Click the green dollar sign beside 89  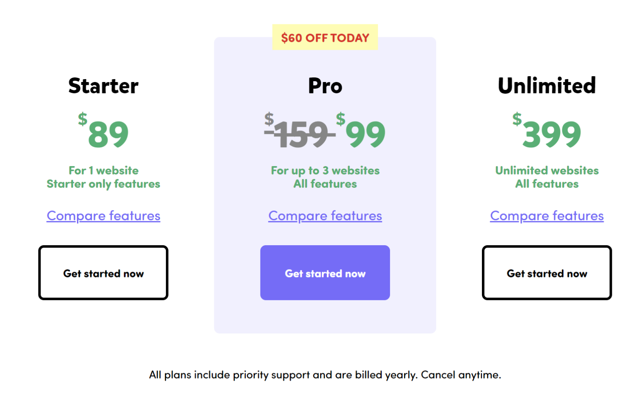click(82, 121)
